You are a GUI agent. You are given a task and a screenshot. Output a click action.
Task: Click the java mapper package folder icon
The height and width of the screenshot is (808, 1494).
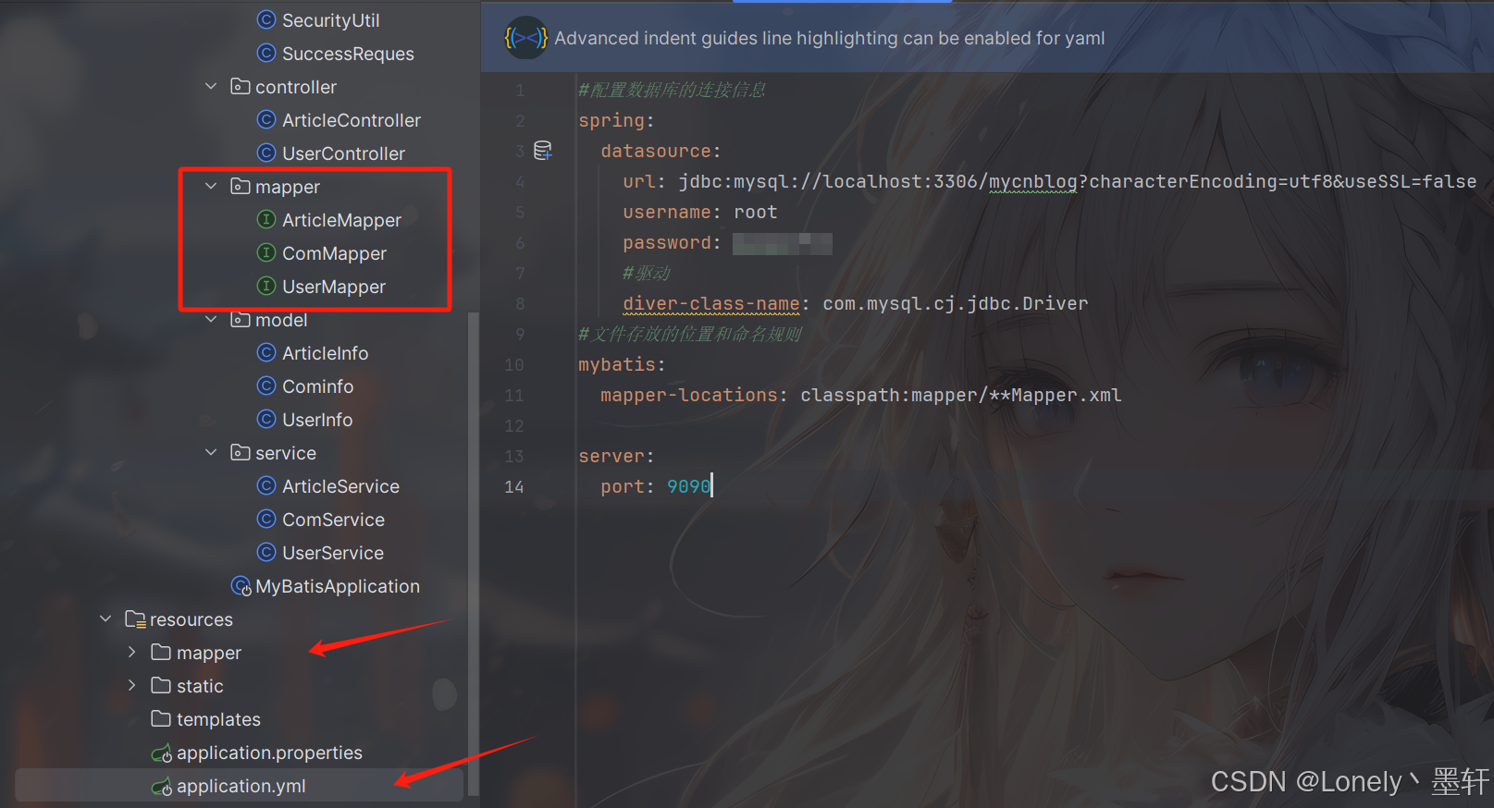point(241,186)
